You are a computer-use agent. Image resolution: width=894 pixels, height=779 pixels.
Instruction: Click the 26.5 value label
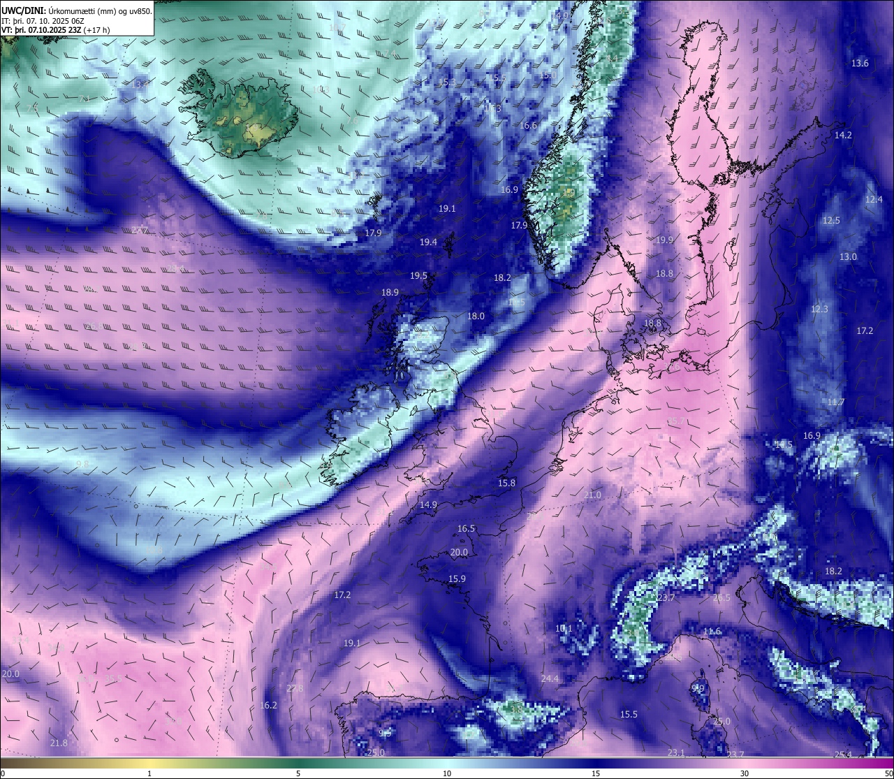(x=721, y=598)
